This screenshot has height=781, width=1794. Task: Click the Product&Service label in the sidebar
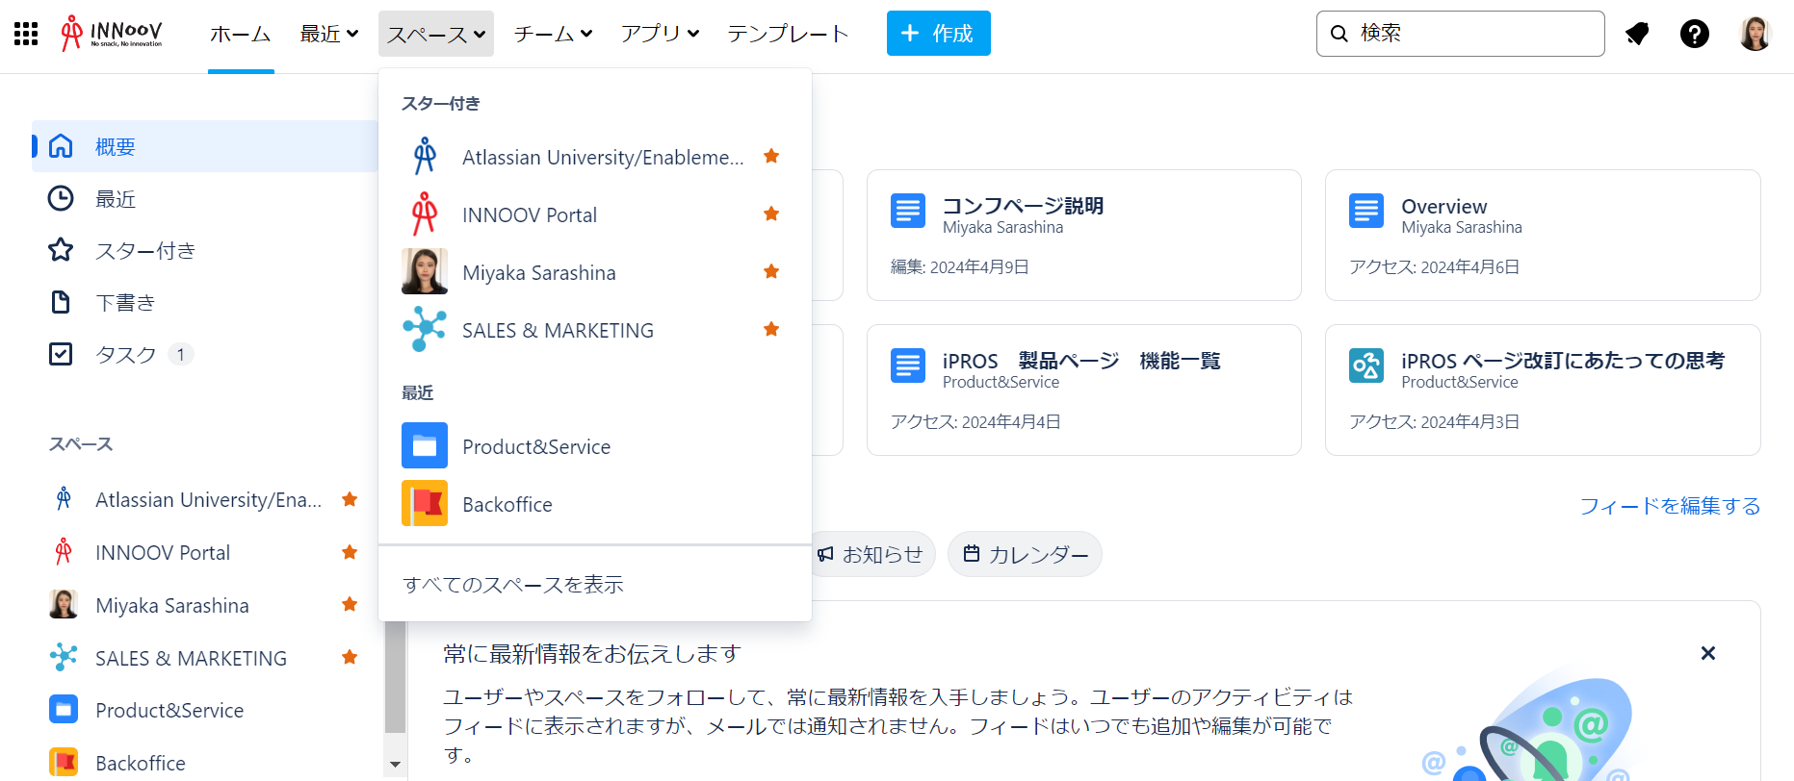tap(169, 710)
